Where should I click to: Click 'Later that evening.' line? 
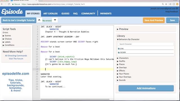(x=51, y=77)
